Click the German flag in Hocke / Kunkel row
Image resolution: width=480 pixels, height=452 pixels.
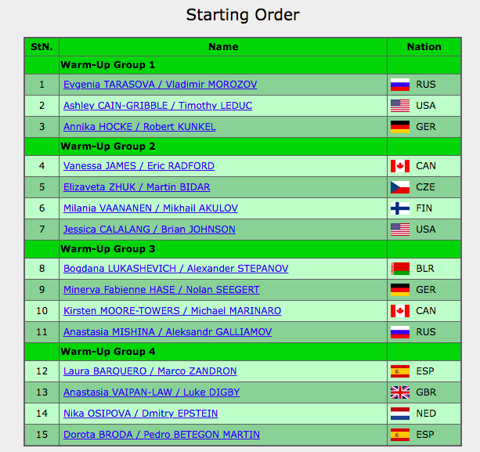[400, 127]
